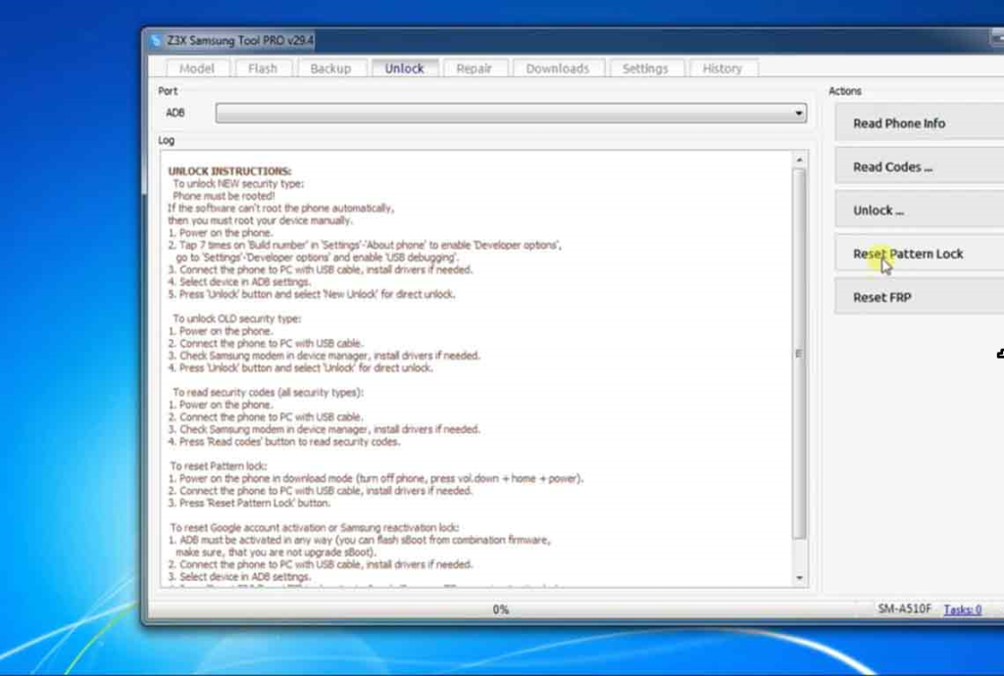Click the "UNLOCK INSTRUCTIONS:" heading in the log
The image size is (1004, 676).
[x=229, y=171]
